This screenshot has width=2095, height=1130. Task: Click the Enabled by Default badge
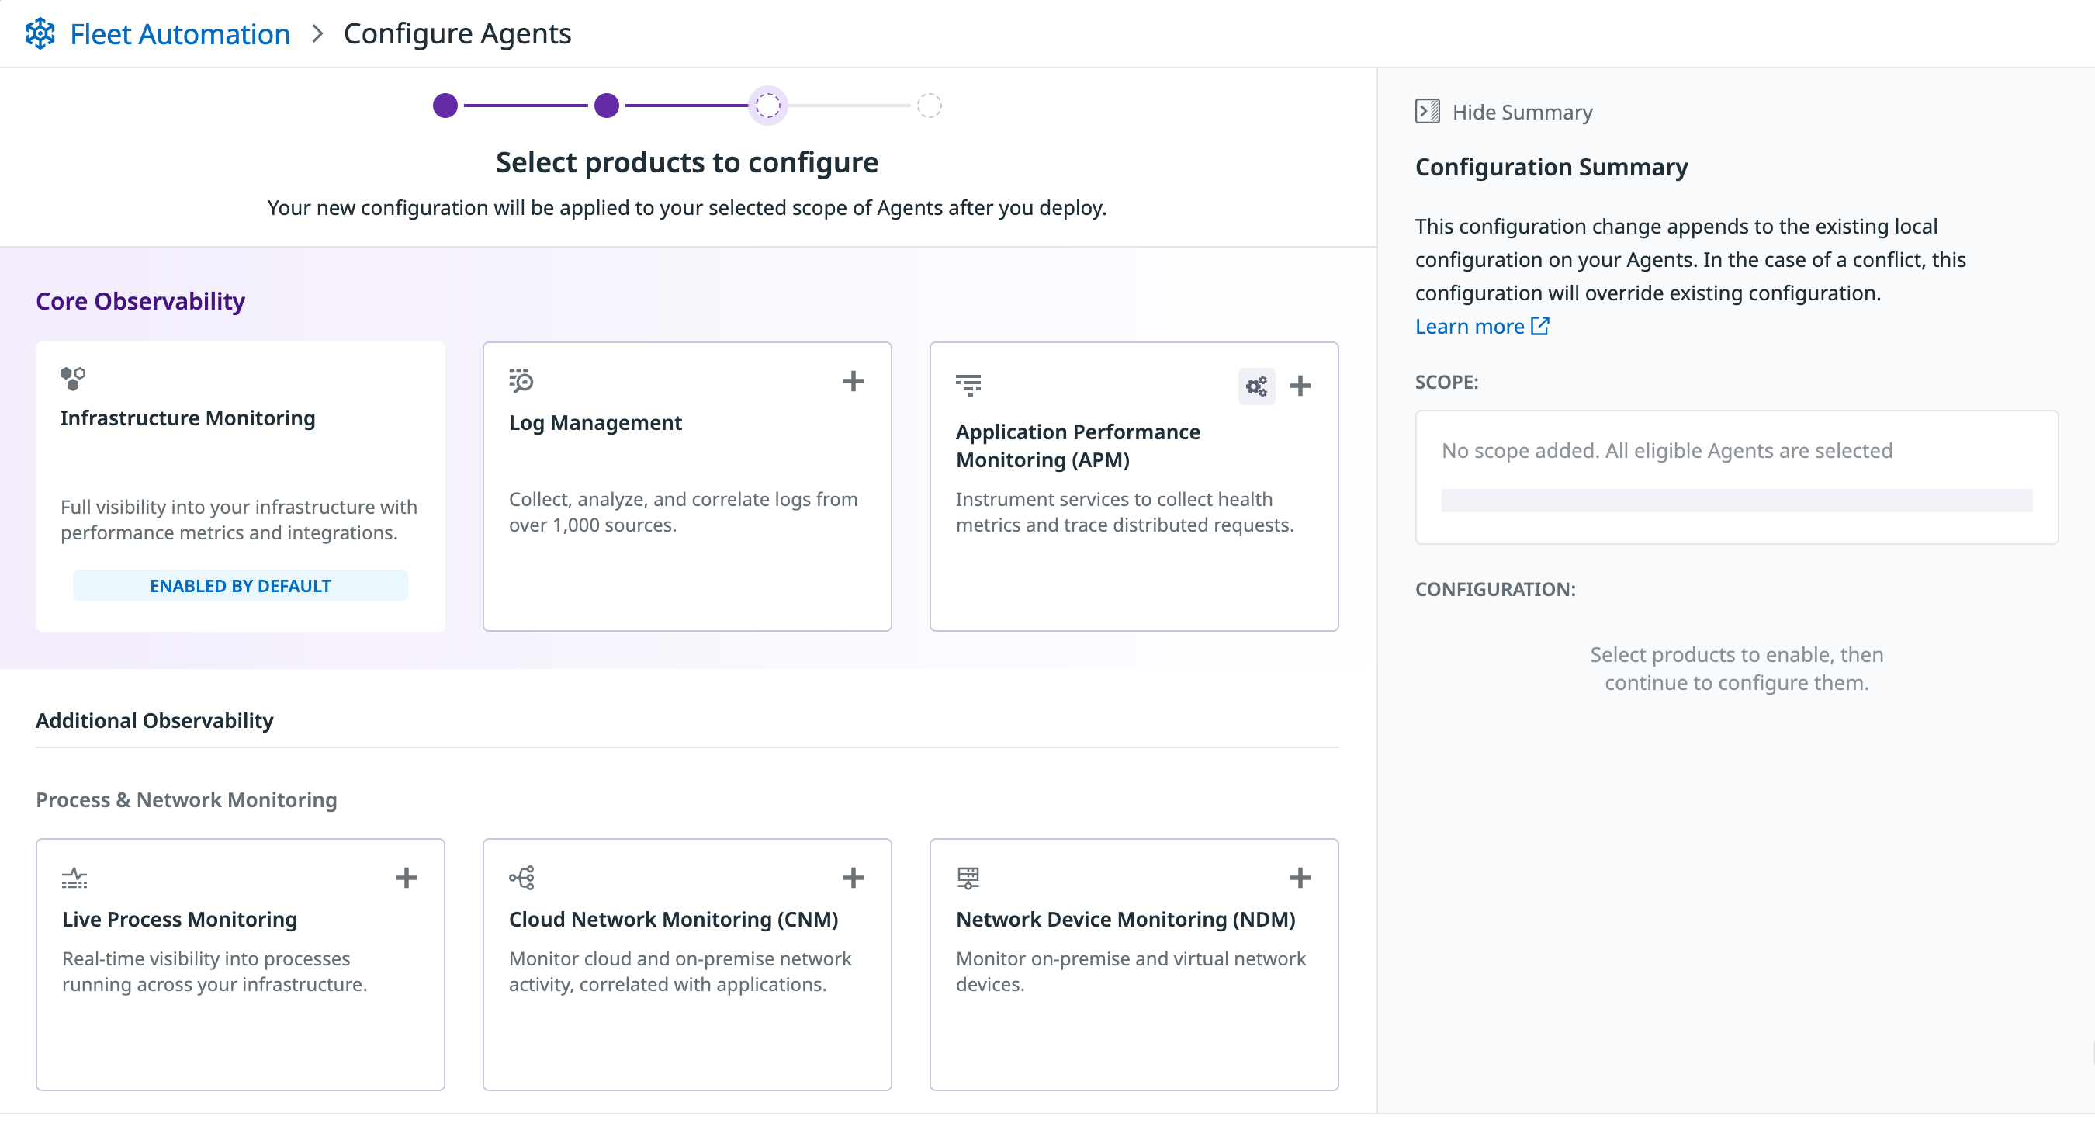click(x=240, y=586)
